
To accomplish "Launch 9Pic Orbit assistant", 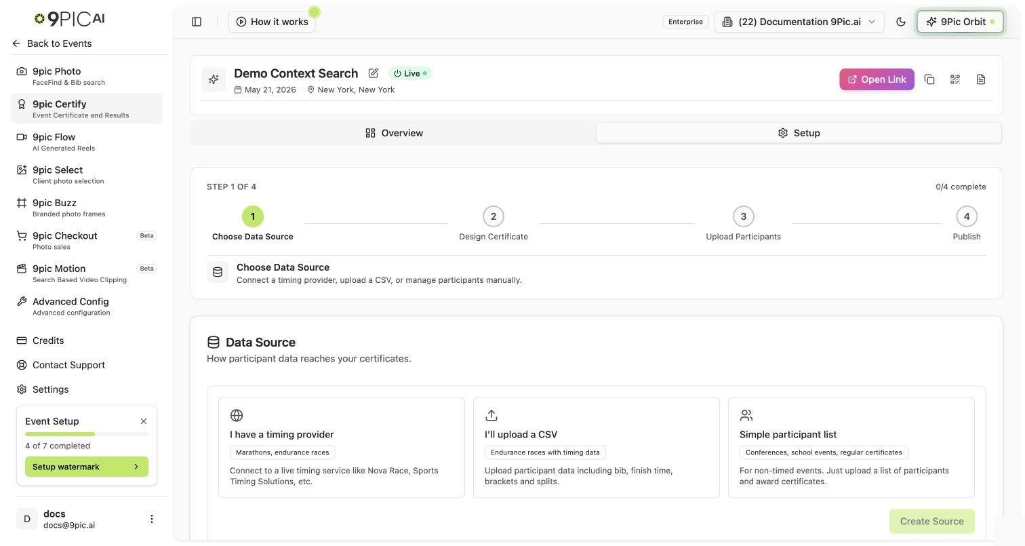I will [960, 22].
